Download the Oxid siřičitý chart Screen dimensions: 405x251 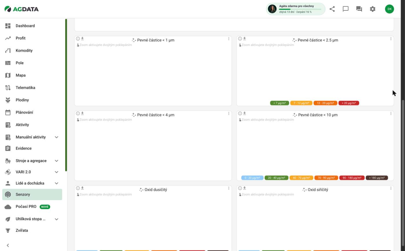point(244,188)
